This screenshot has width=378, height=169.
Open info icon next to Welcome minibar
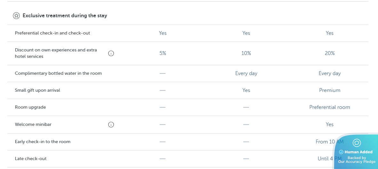click(111, 125)
